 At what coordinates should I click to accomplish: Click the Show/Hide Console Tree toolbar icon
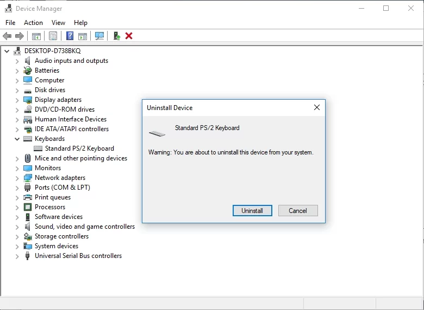pos(36,36)
